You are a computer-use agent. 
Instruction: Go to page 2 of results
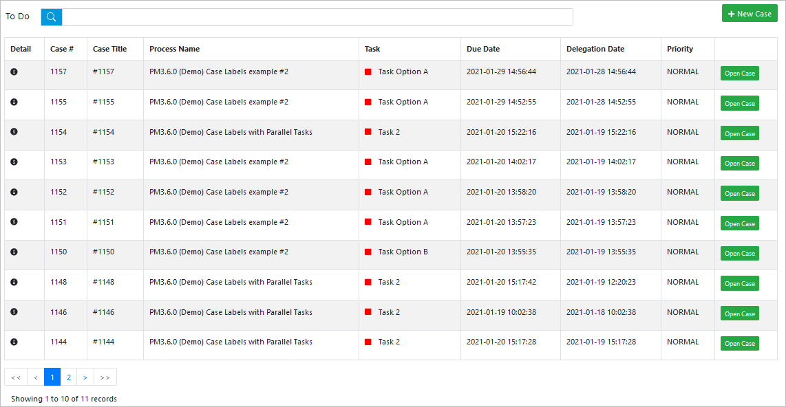pyautogui.click(x=69, y=377)
